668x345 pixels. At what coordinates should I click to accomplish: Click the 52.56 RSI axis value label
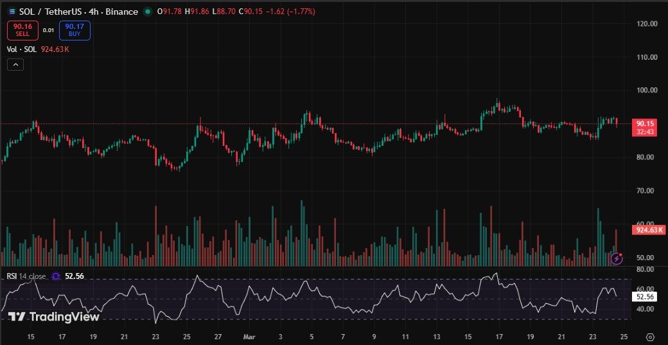point(644,296)
